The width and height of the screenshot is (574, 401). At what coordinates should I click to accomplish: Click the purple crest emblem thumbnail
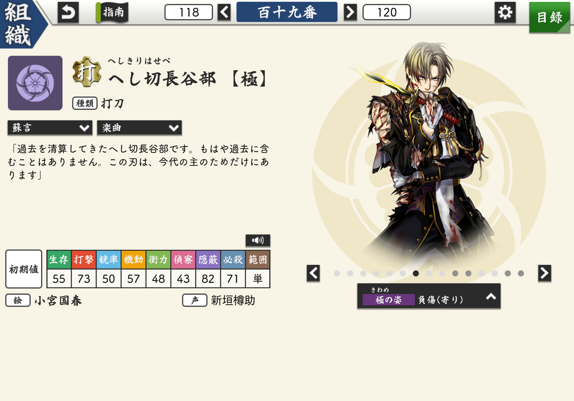point(35,83)
